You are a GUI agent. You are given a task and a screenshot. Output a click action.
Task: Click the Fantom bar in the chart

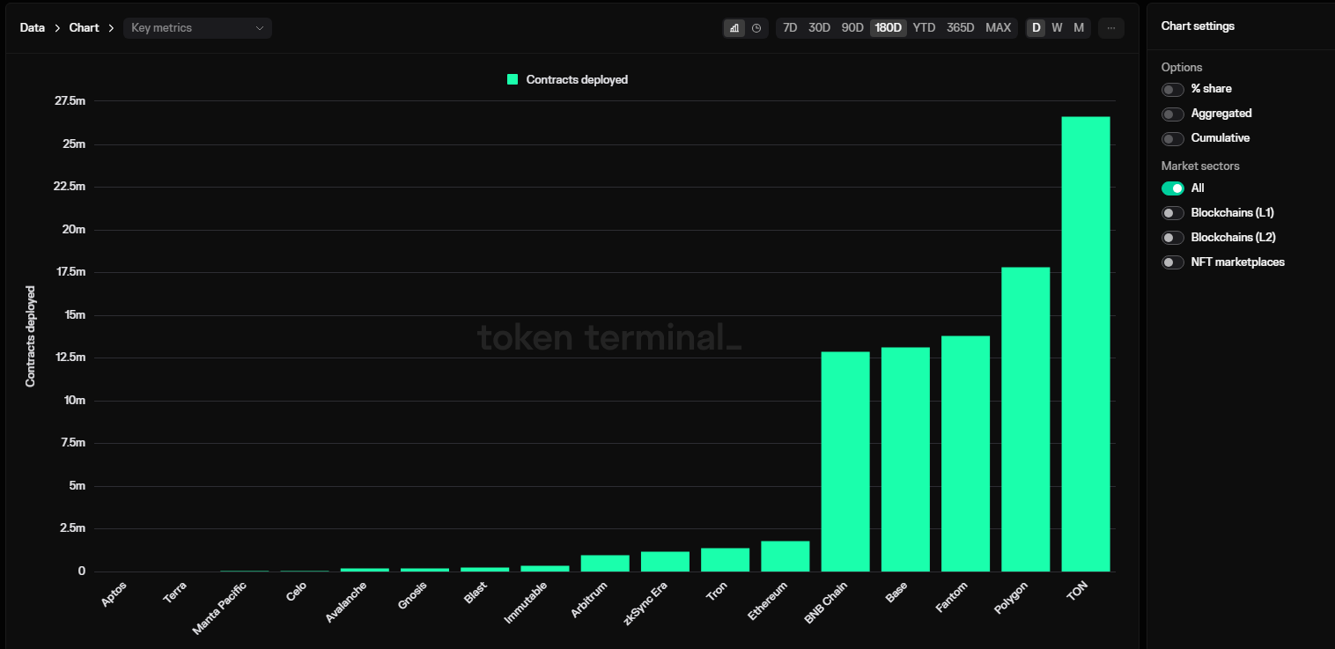966,454
